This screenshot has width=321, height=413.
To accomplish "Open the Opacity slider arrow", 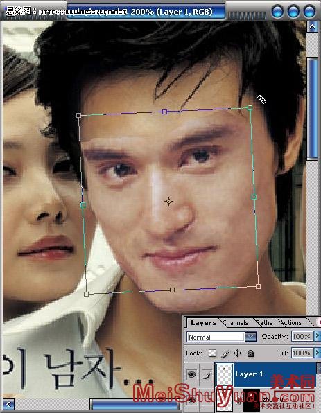I will point(317,336).
